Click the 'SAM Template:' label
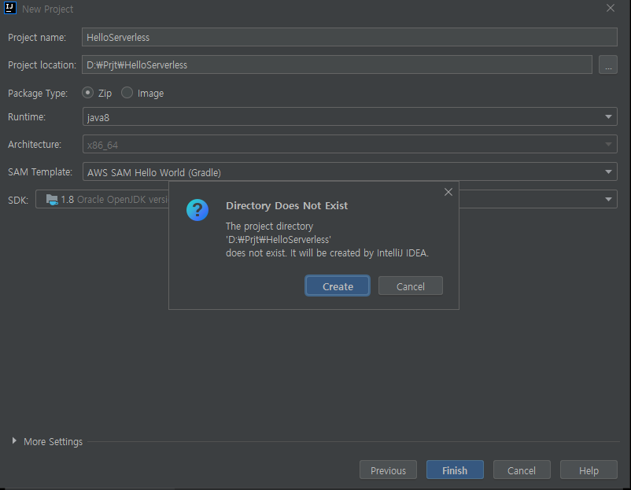The image size is (631, 490). (40, 171)
